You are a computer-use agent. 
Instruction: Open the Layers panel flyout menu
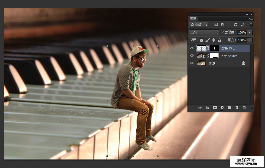click(251, 19)
